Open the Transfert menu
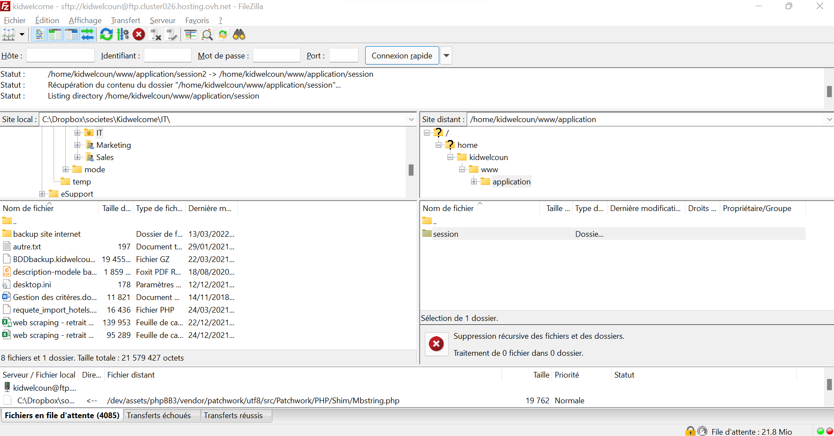Viewport: 834px width, 436px height. pyautogui.click(x=125, y=20)
